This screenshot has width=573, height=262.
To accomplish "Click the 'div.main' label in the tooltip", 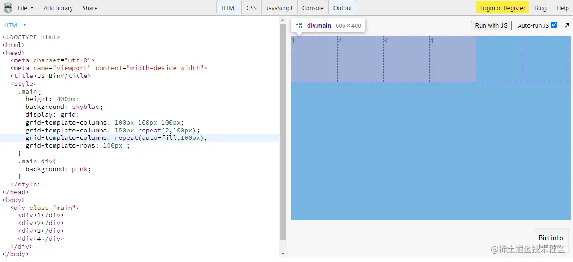I will tap(319, 25).
